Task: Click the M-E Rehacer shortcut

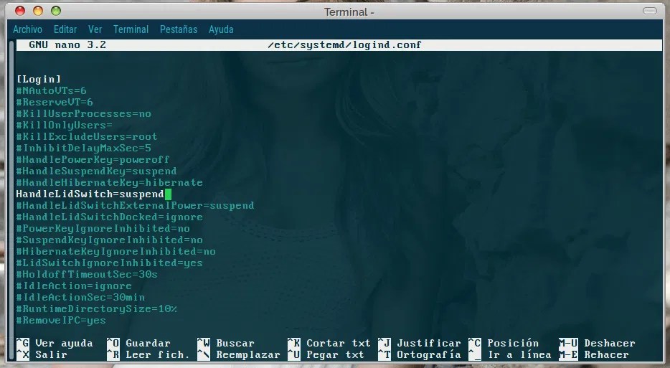Action: point(594,355)
